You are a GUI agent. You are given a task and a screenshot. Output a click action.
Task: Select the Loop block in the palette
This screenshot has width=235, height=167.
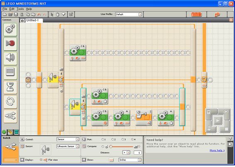10,101
